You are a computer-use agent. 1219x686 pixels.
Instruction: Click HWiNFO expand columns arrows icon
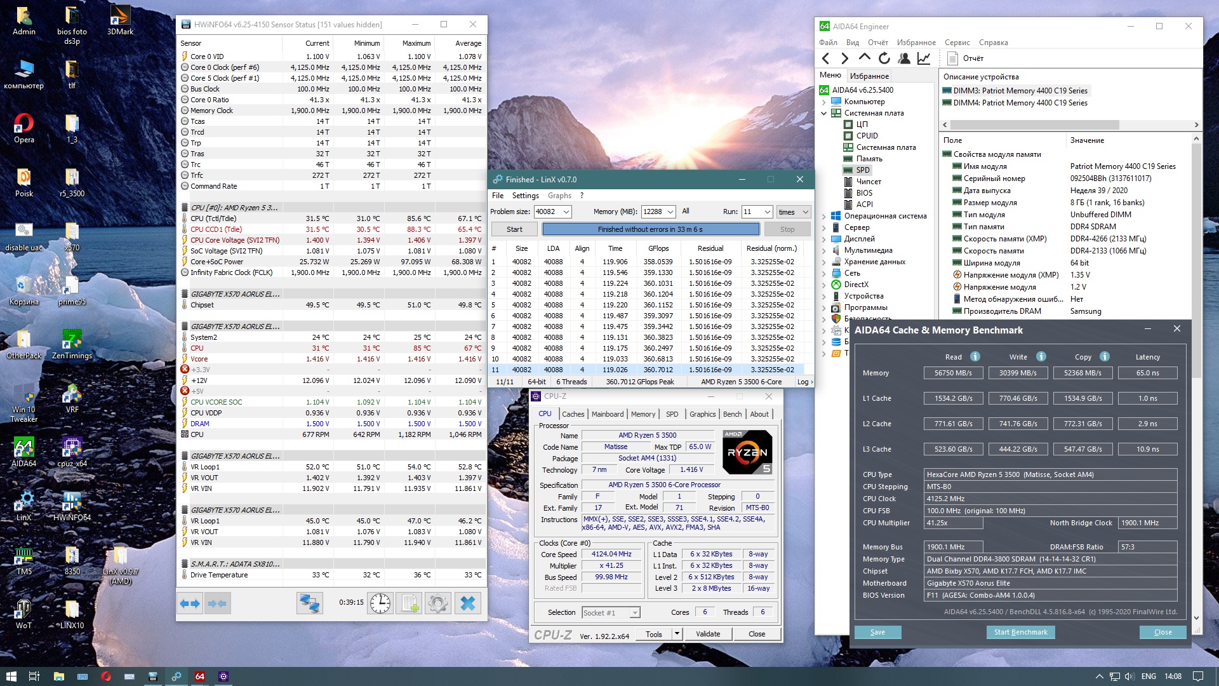190,603
